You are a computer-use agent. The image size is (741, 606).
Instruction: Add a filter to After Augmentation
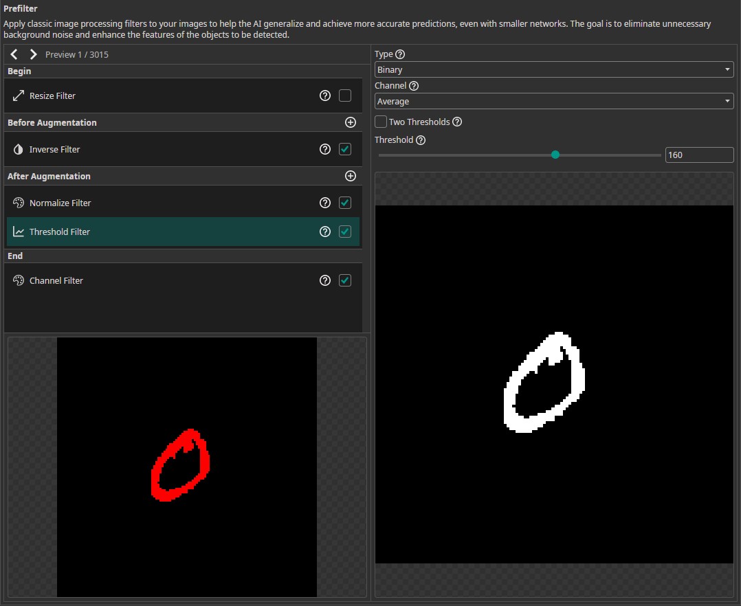[x=350, y=176]
